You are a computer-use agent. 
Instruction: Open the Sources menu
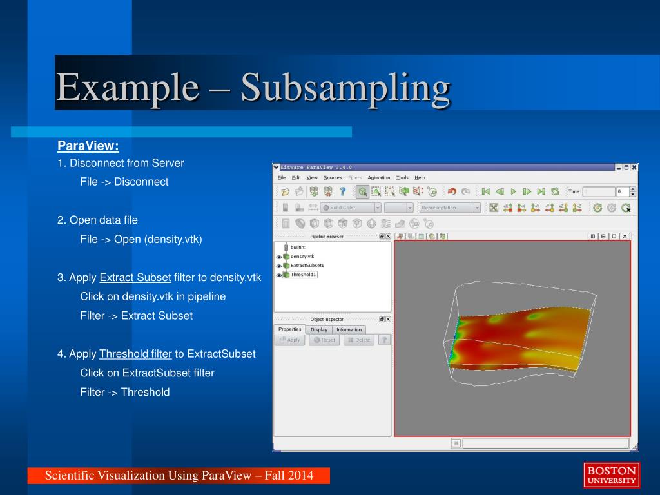tap(333, 178)
